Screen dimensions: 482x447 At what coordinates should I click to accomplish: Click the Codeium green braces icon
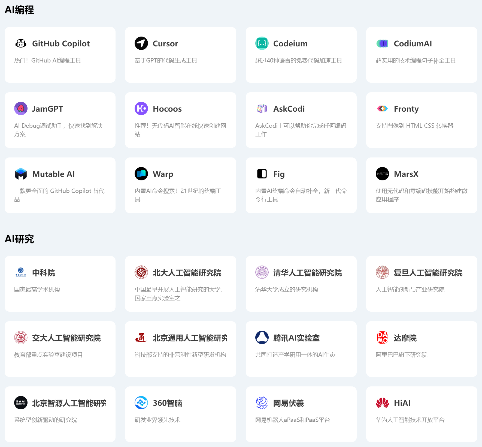(262, 43)
